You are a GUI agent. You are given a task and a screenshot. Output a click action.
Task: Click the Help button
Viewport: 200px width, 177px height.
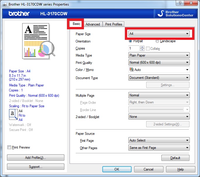180,169
